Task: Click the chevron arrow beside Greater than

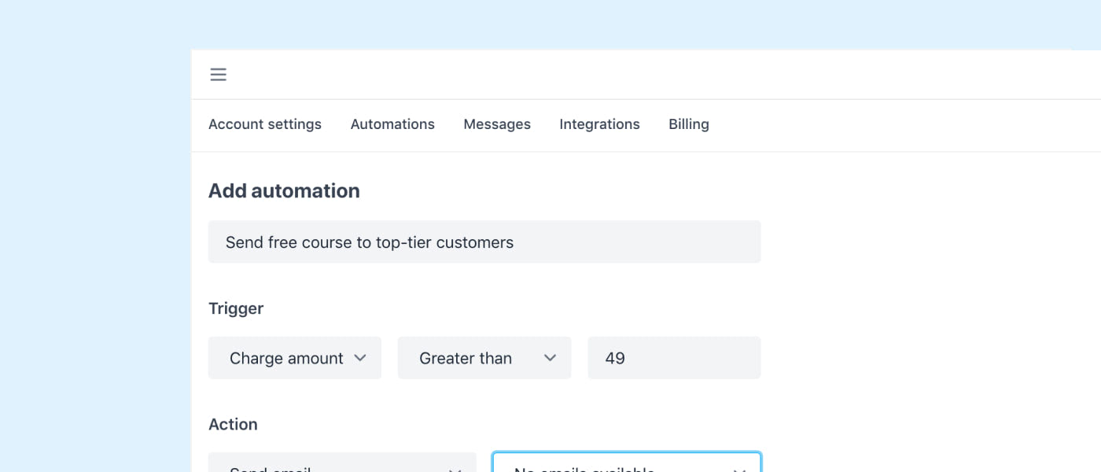Action: (550, 358)
